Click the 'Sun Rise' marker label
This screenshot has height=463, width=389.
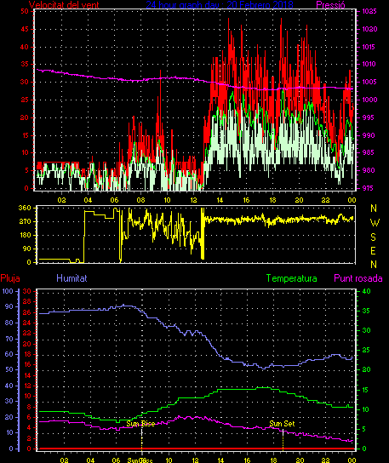click(140, 424)
